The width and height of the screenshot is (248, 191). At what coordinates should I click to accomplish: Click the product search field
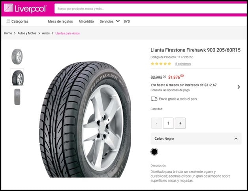(x=146, y=8)
